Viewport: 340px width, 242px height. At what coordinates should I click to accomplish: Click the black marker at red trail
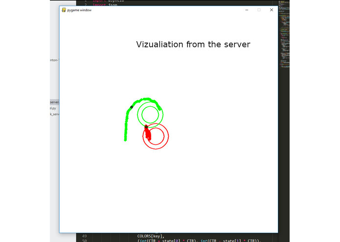[x=146, y=127]
